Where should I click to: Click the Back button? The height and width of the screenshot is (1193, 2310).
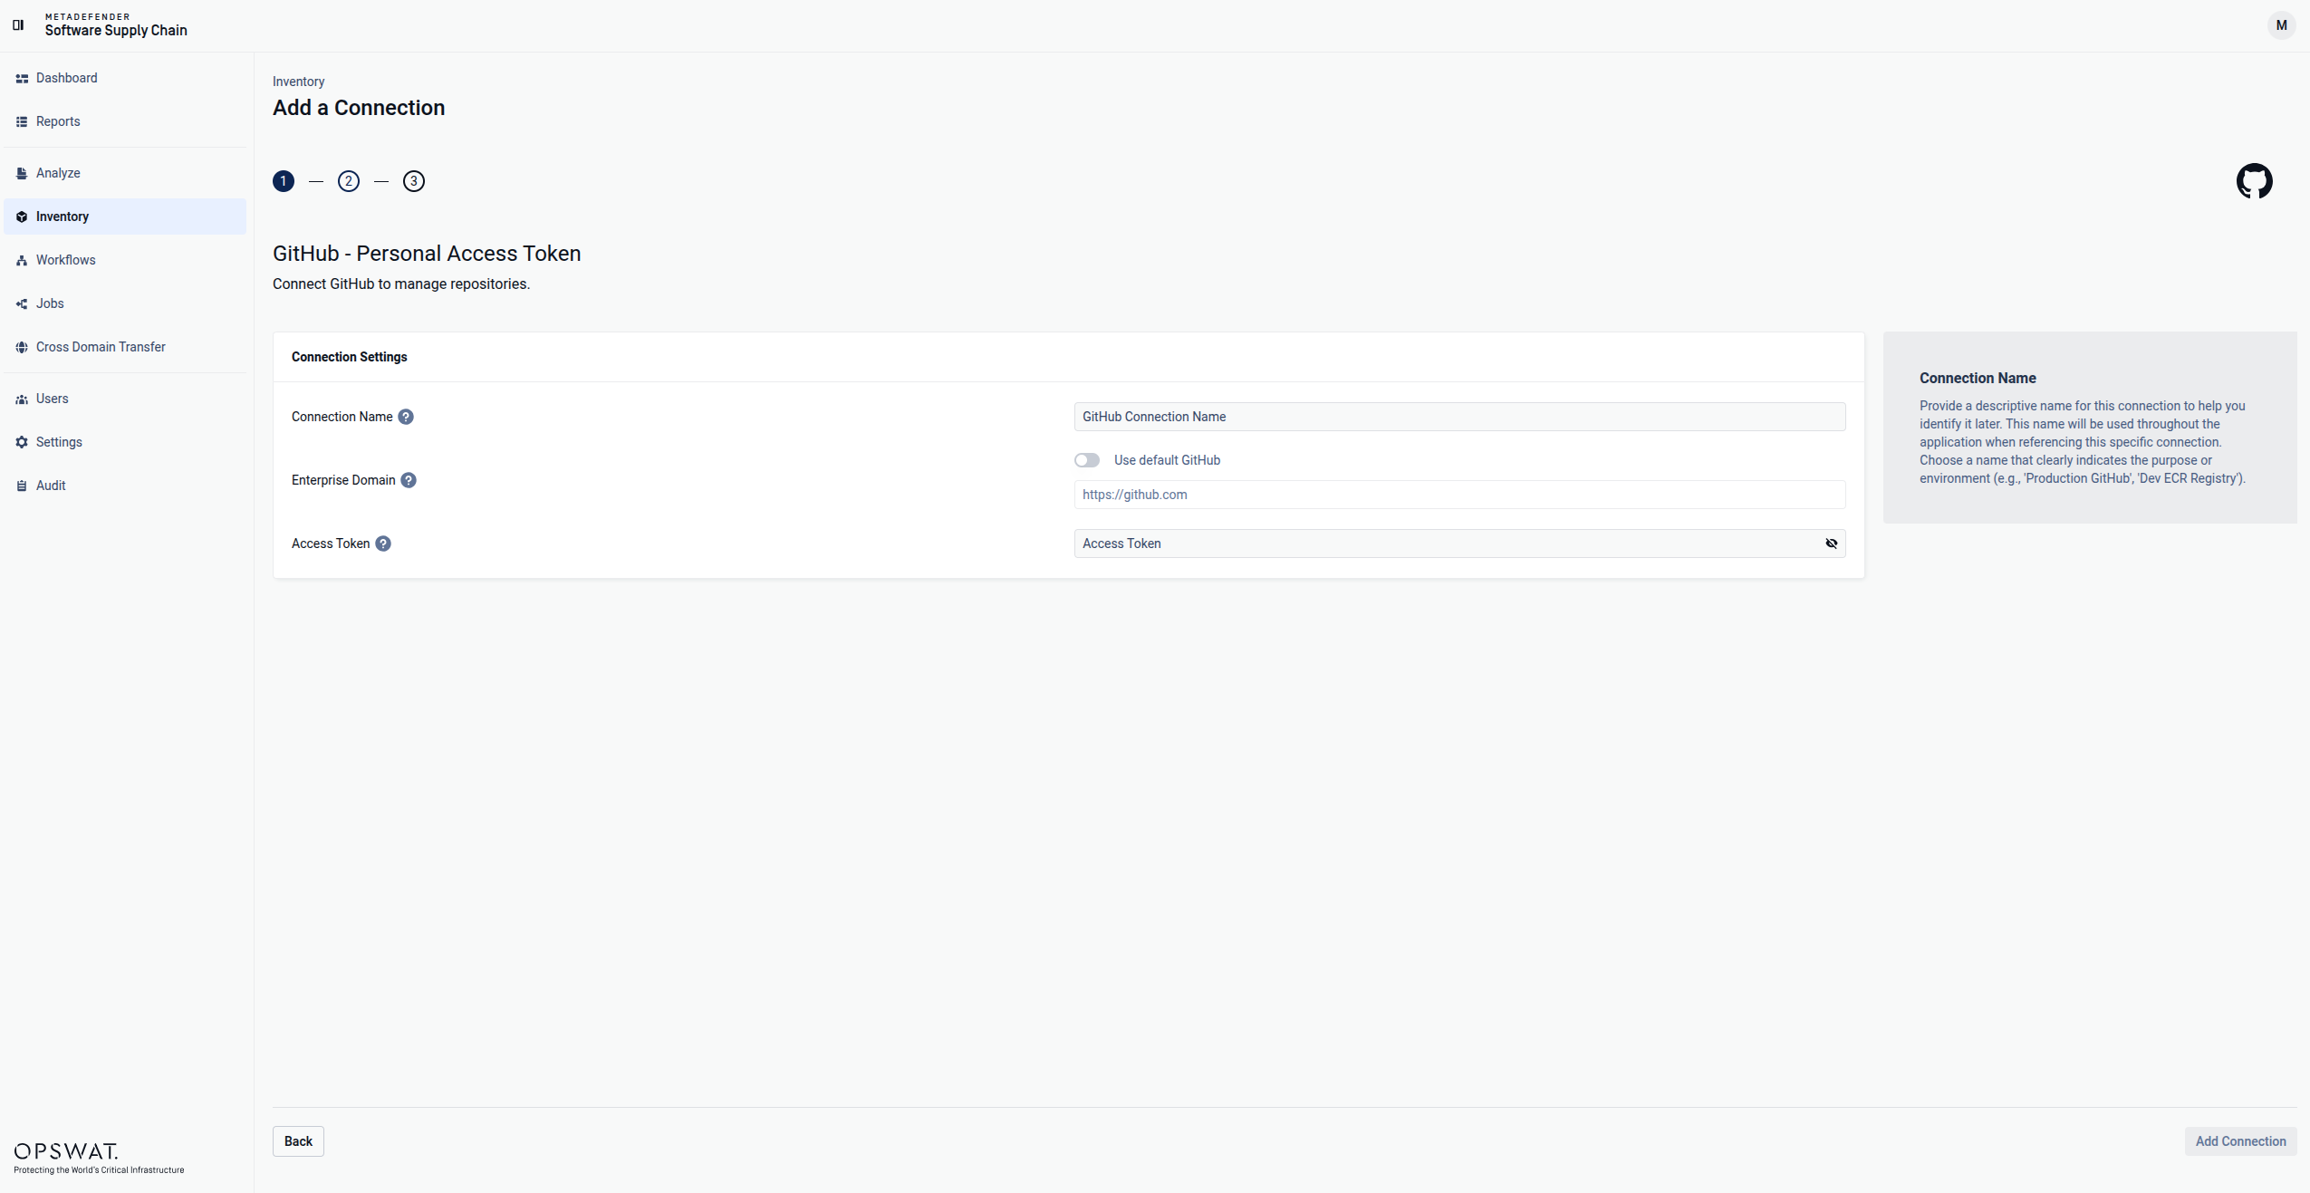(298, 1141)
